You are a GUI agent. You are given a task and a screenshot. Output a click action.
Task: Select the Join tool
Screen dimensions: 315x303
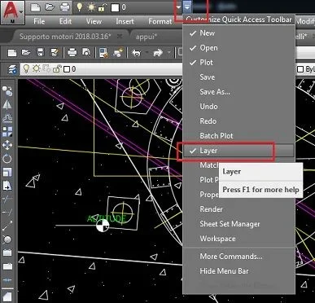7,279
